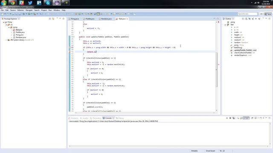Toggle Hide Static Members in Outline toolbar
The image size is (273, 153).
pyautogui.click(x=253, y=19)
